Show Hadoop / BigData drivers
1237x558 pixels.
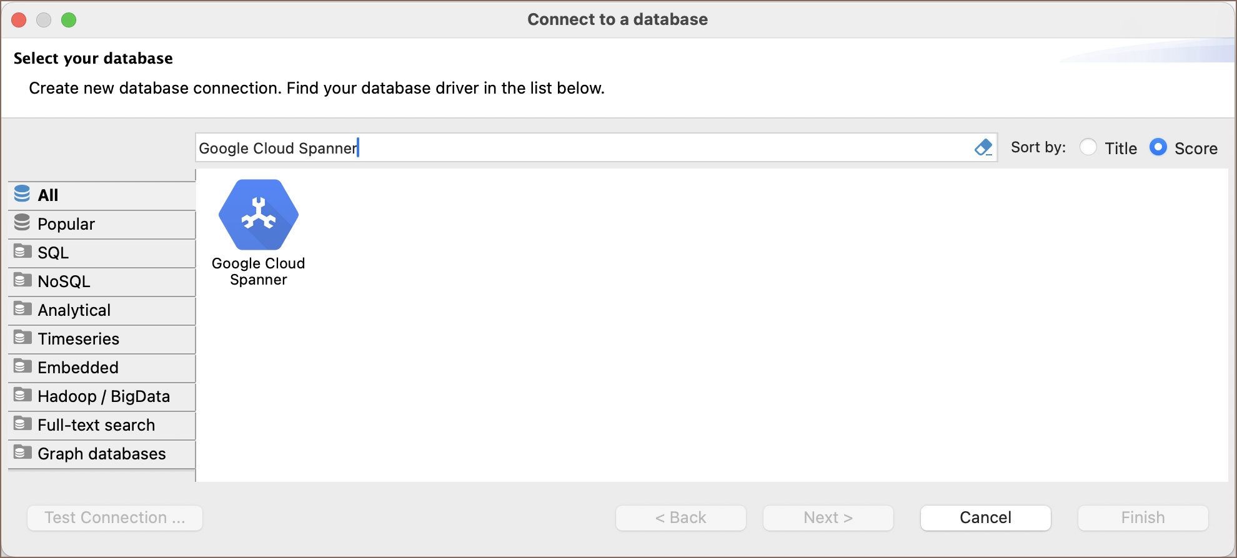tap(103, 396)
